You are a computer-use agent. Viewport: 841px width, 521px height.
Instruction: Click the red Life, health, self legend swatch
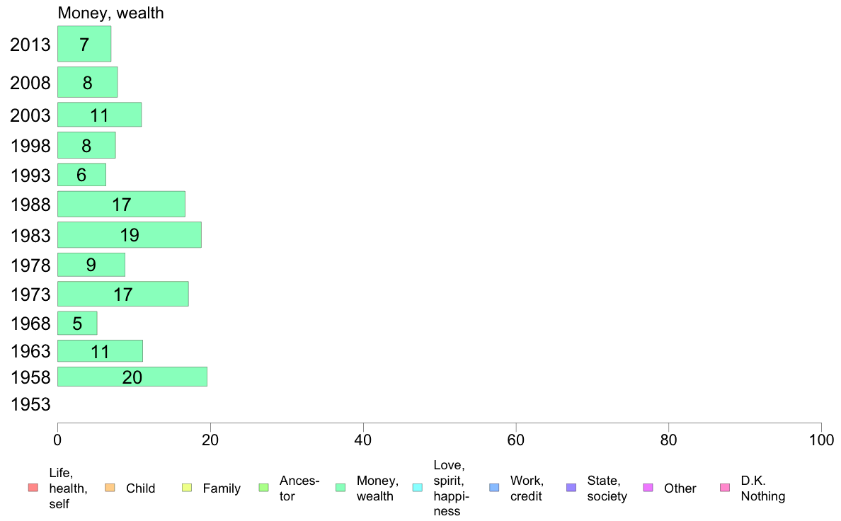(x=33, y=488)
